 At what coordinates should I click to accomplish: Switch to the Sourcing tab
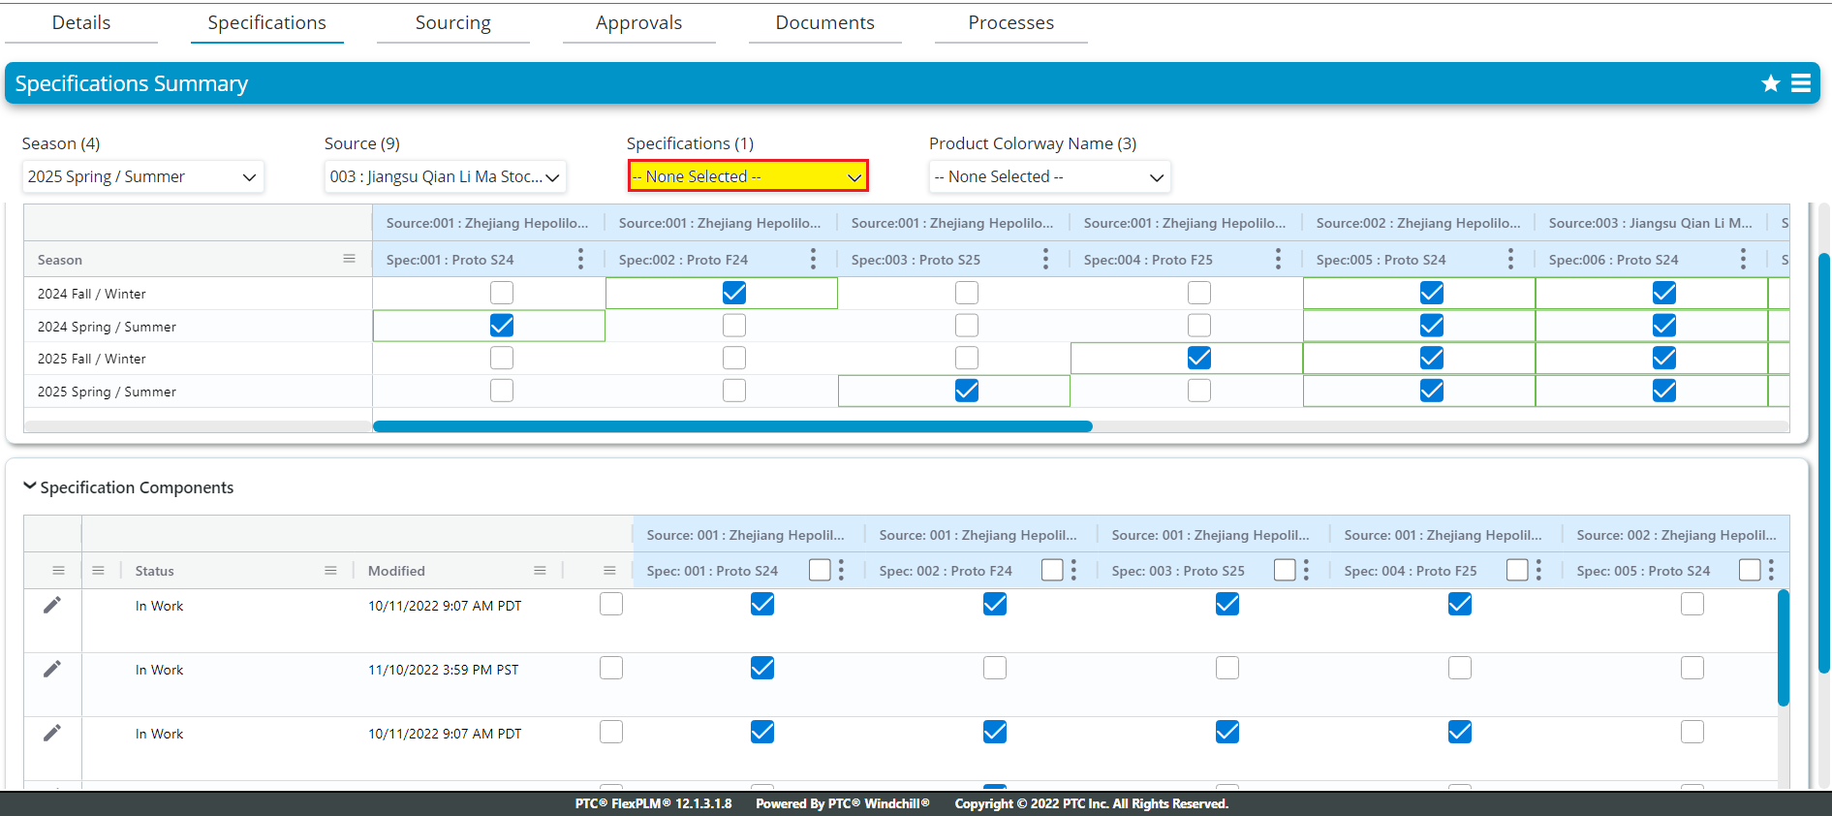[x=453, y=22]
